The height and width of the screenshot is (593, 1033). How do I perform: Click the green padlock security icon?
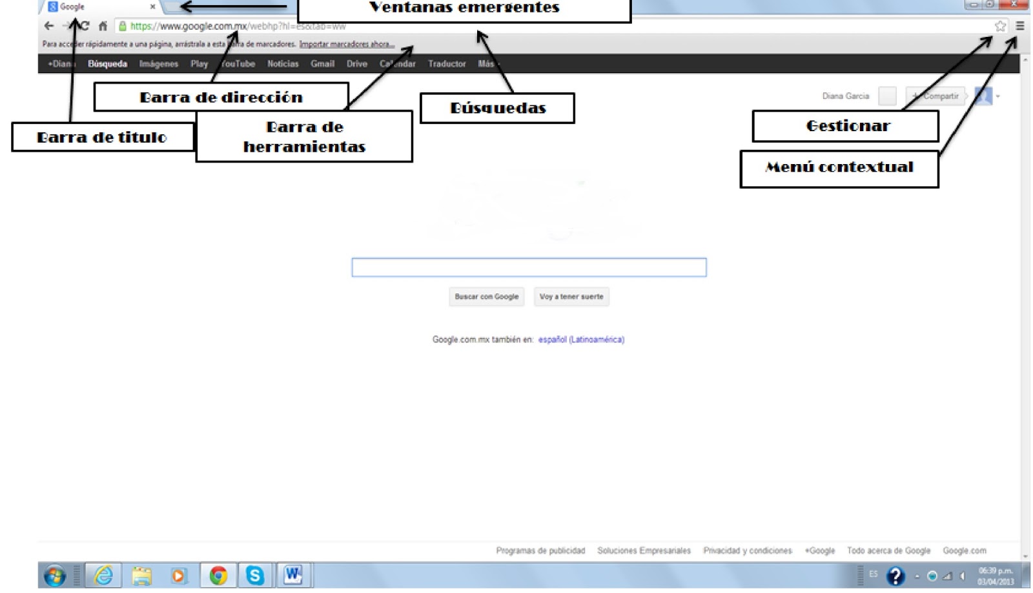(123, 26)
